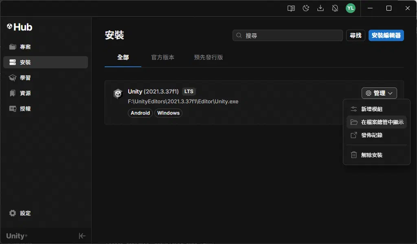Click the Unity Hub logo
417x244 pixels.
click(20, 27)
